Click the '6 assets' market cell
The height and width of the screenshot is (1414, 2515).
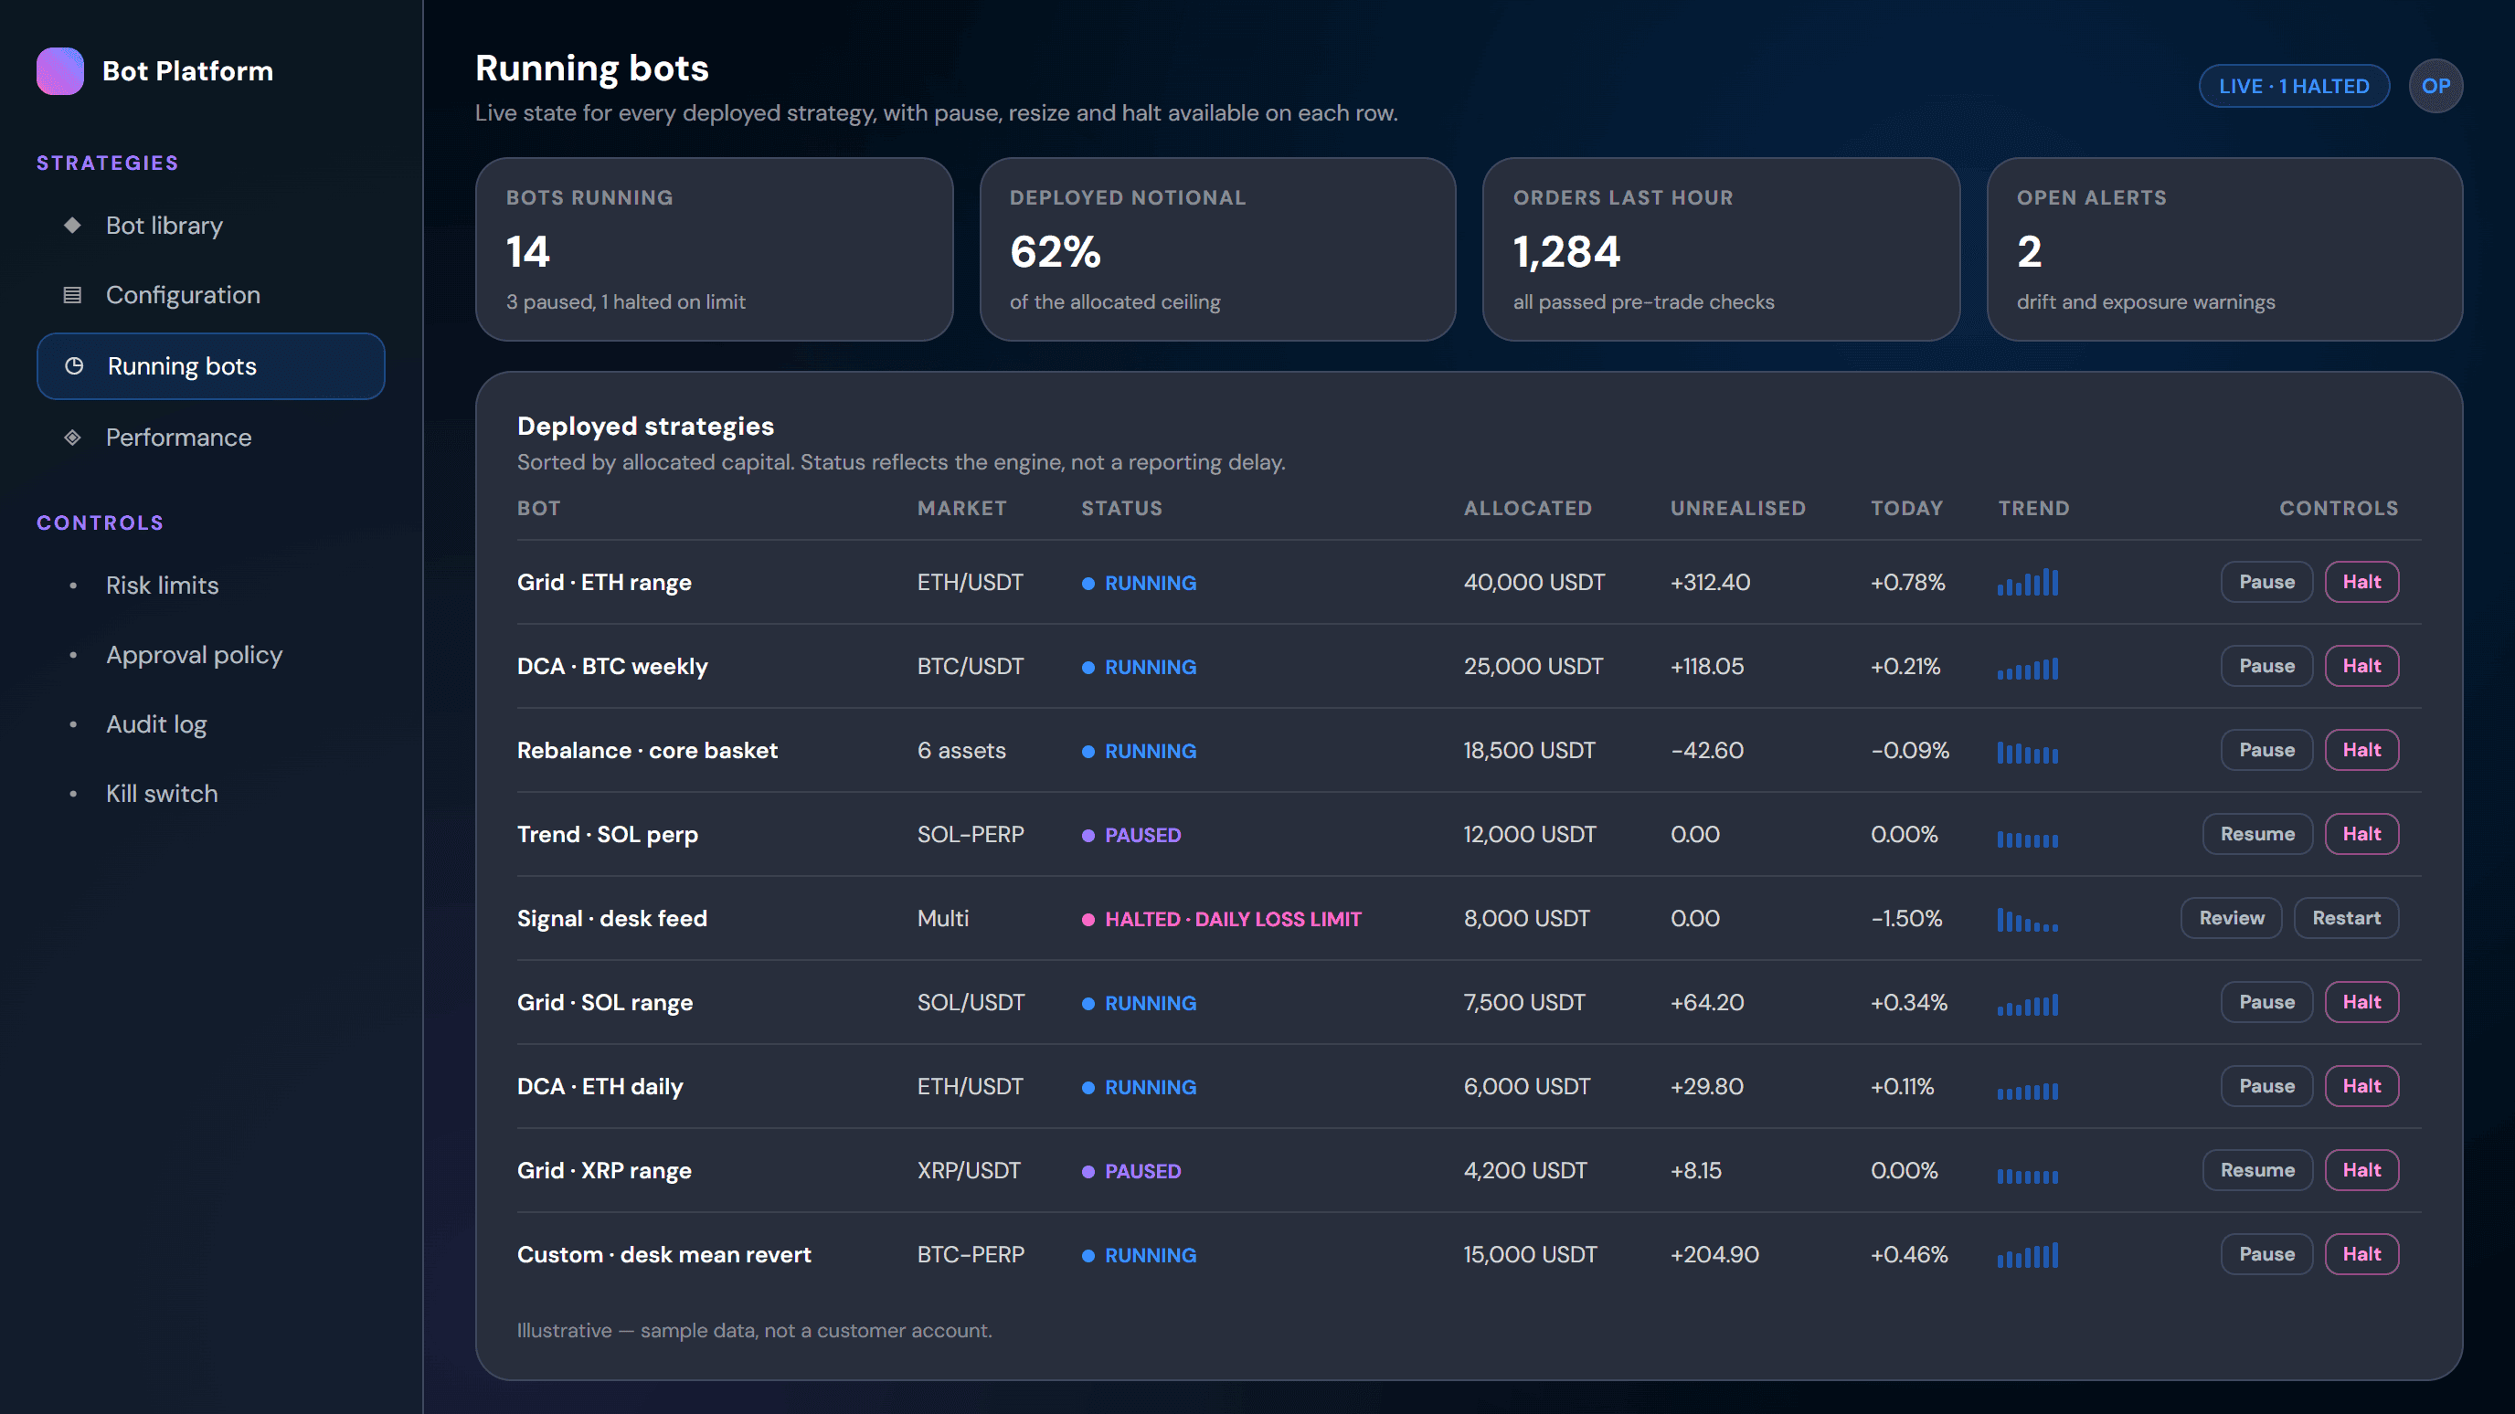click(x=961, y=751)
